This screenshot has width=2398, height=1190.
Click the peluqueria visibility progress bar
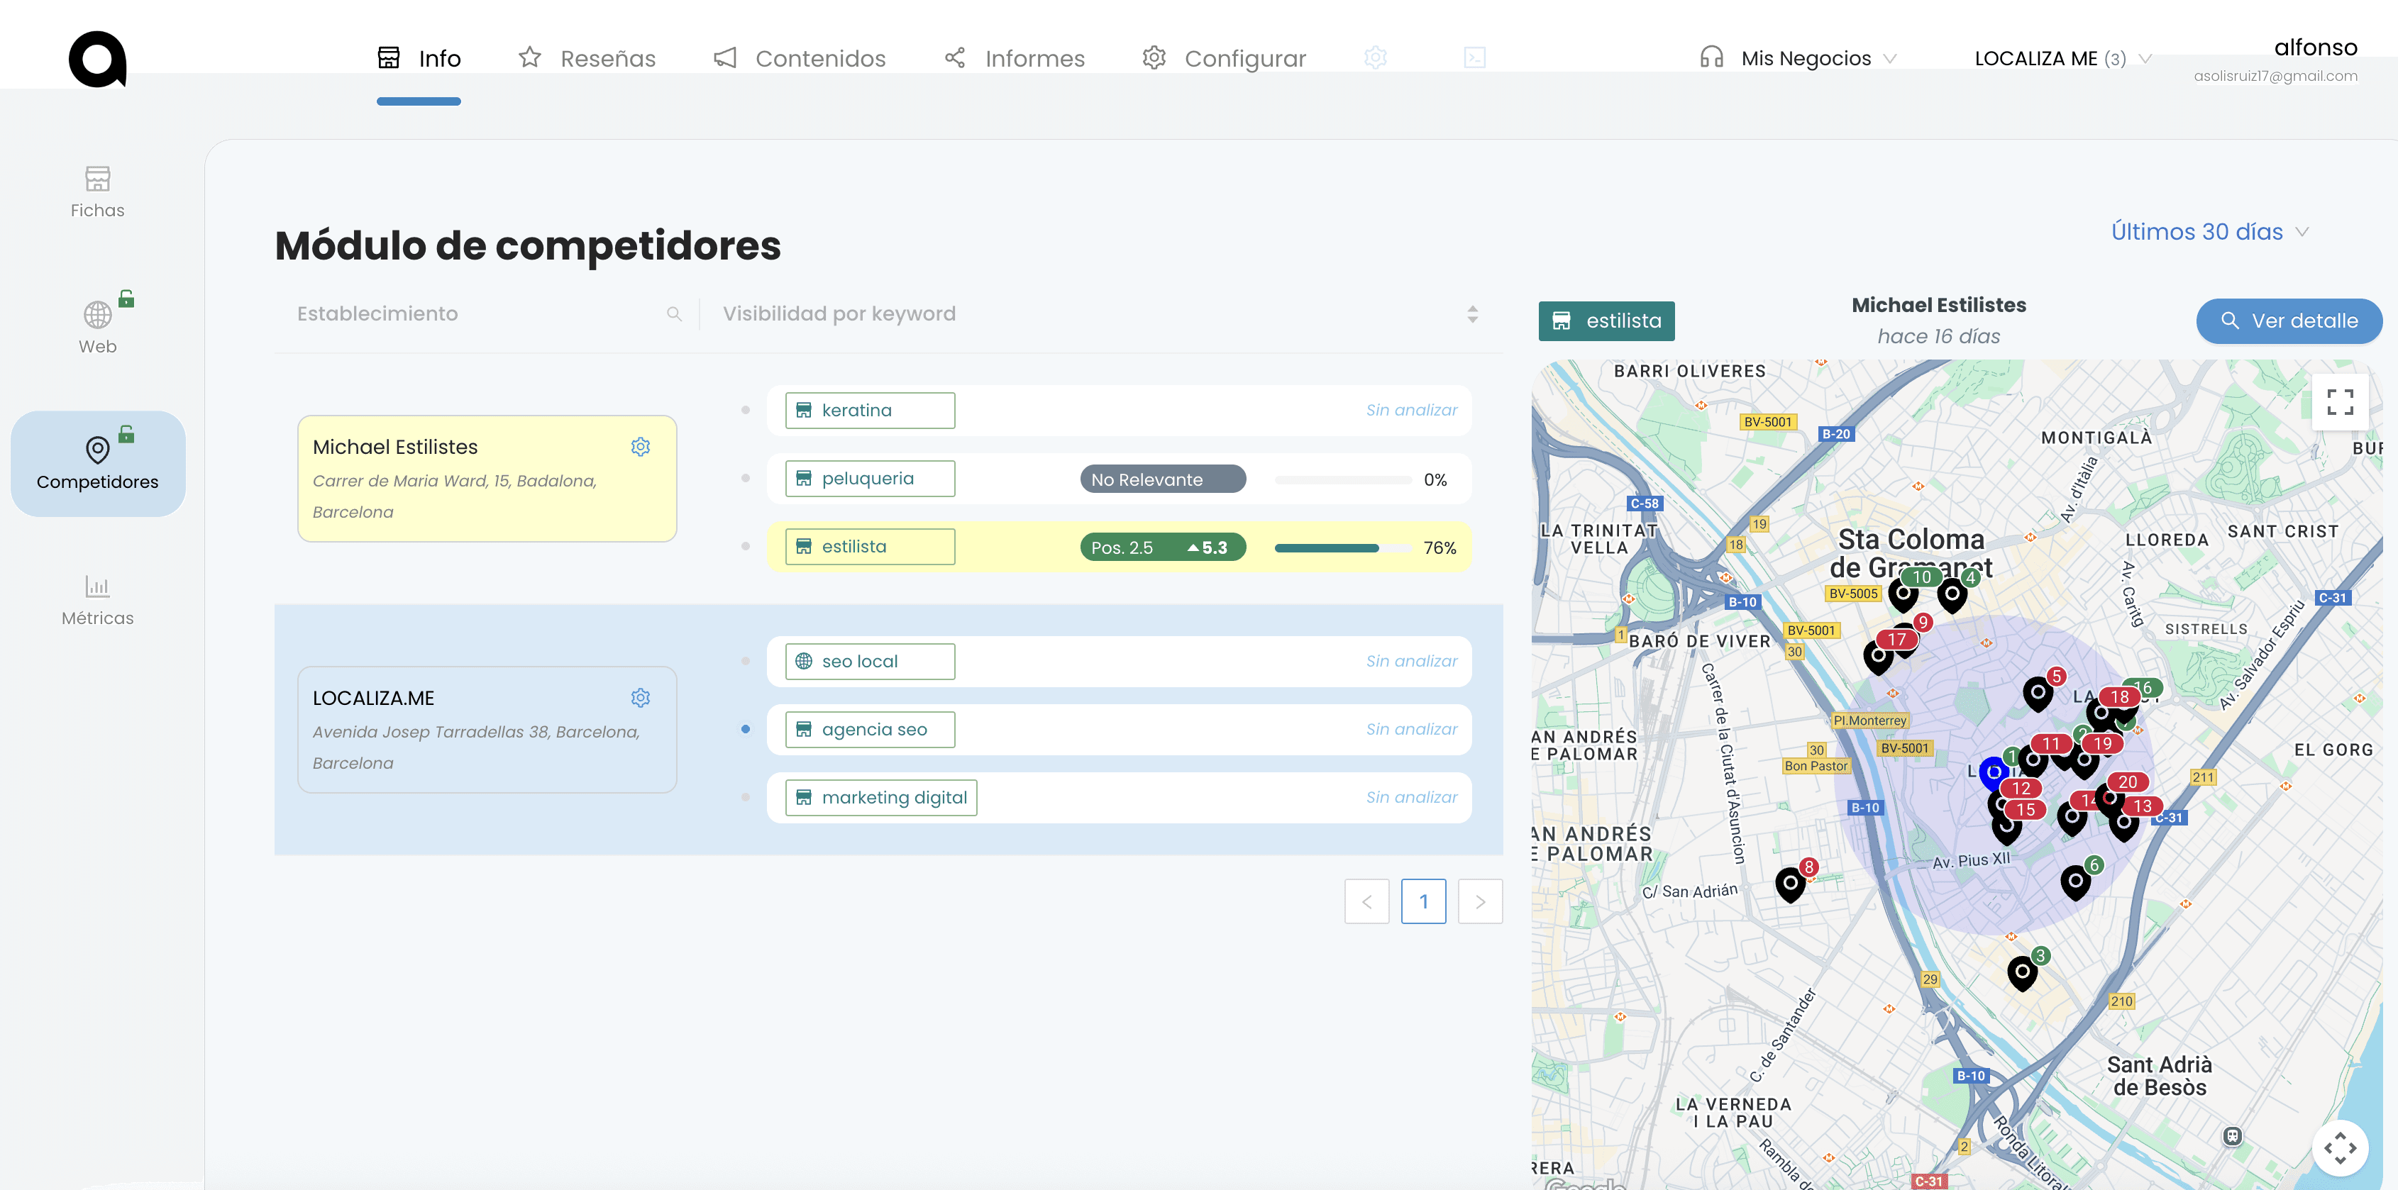tap(1342, 480)
